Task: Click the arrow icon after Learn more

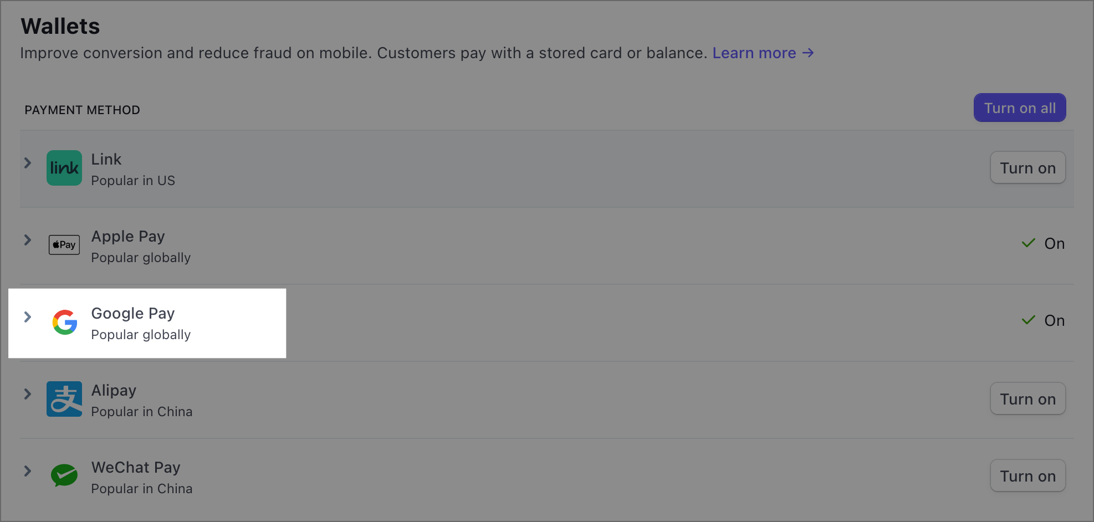Action: click(808, 53)
